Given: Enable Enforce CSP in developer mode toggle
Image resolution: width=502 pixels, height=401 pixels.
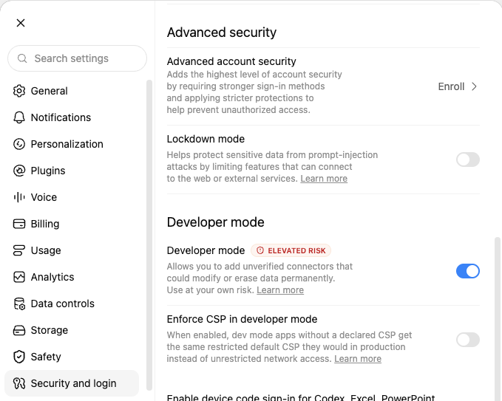Looking at the screenshot, I should pyautogui.click(x=468, y=340).
